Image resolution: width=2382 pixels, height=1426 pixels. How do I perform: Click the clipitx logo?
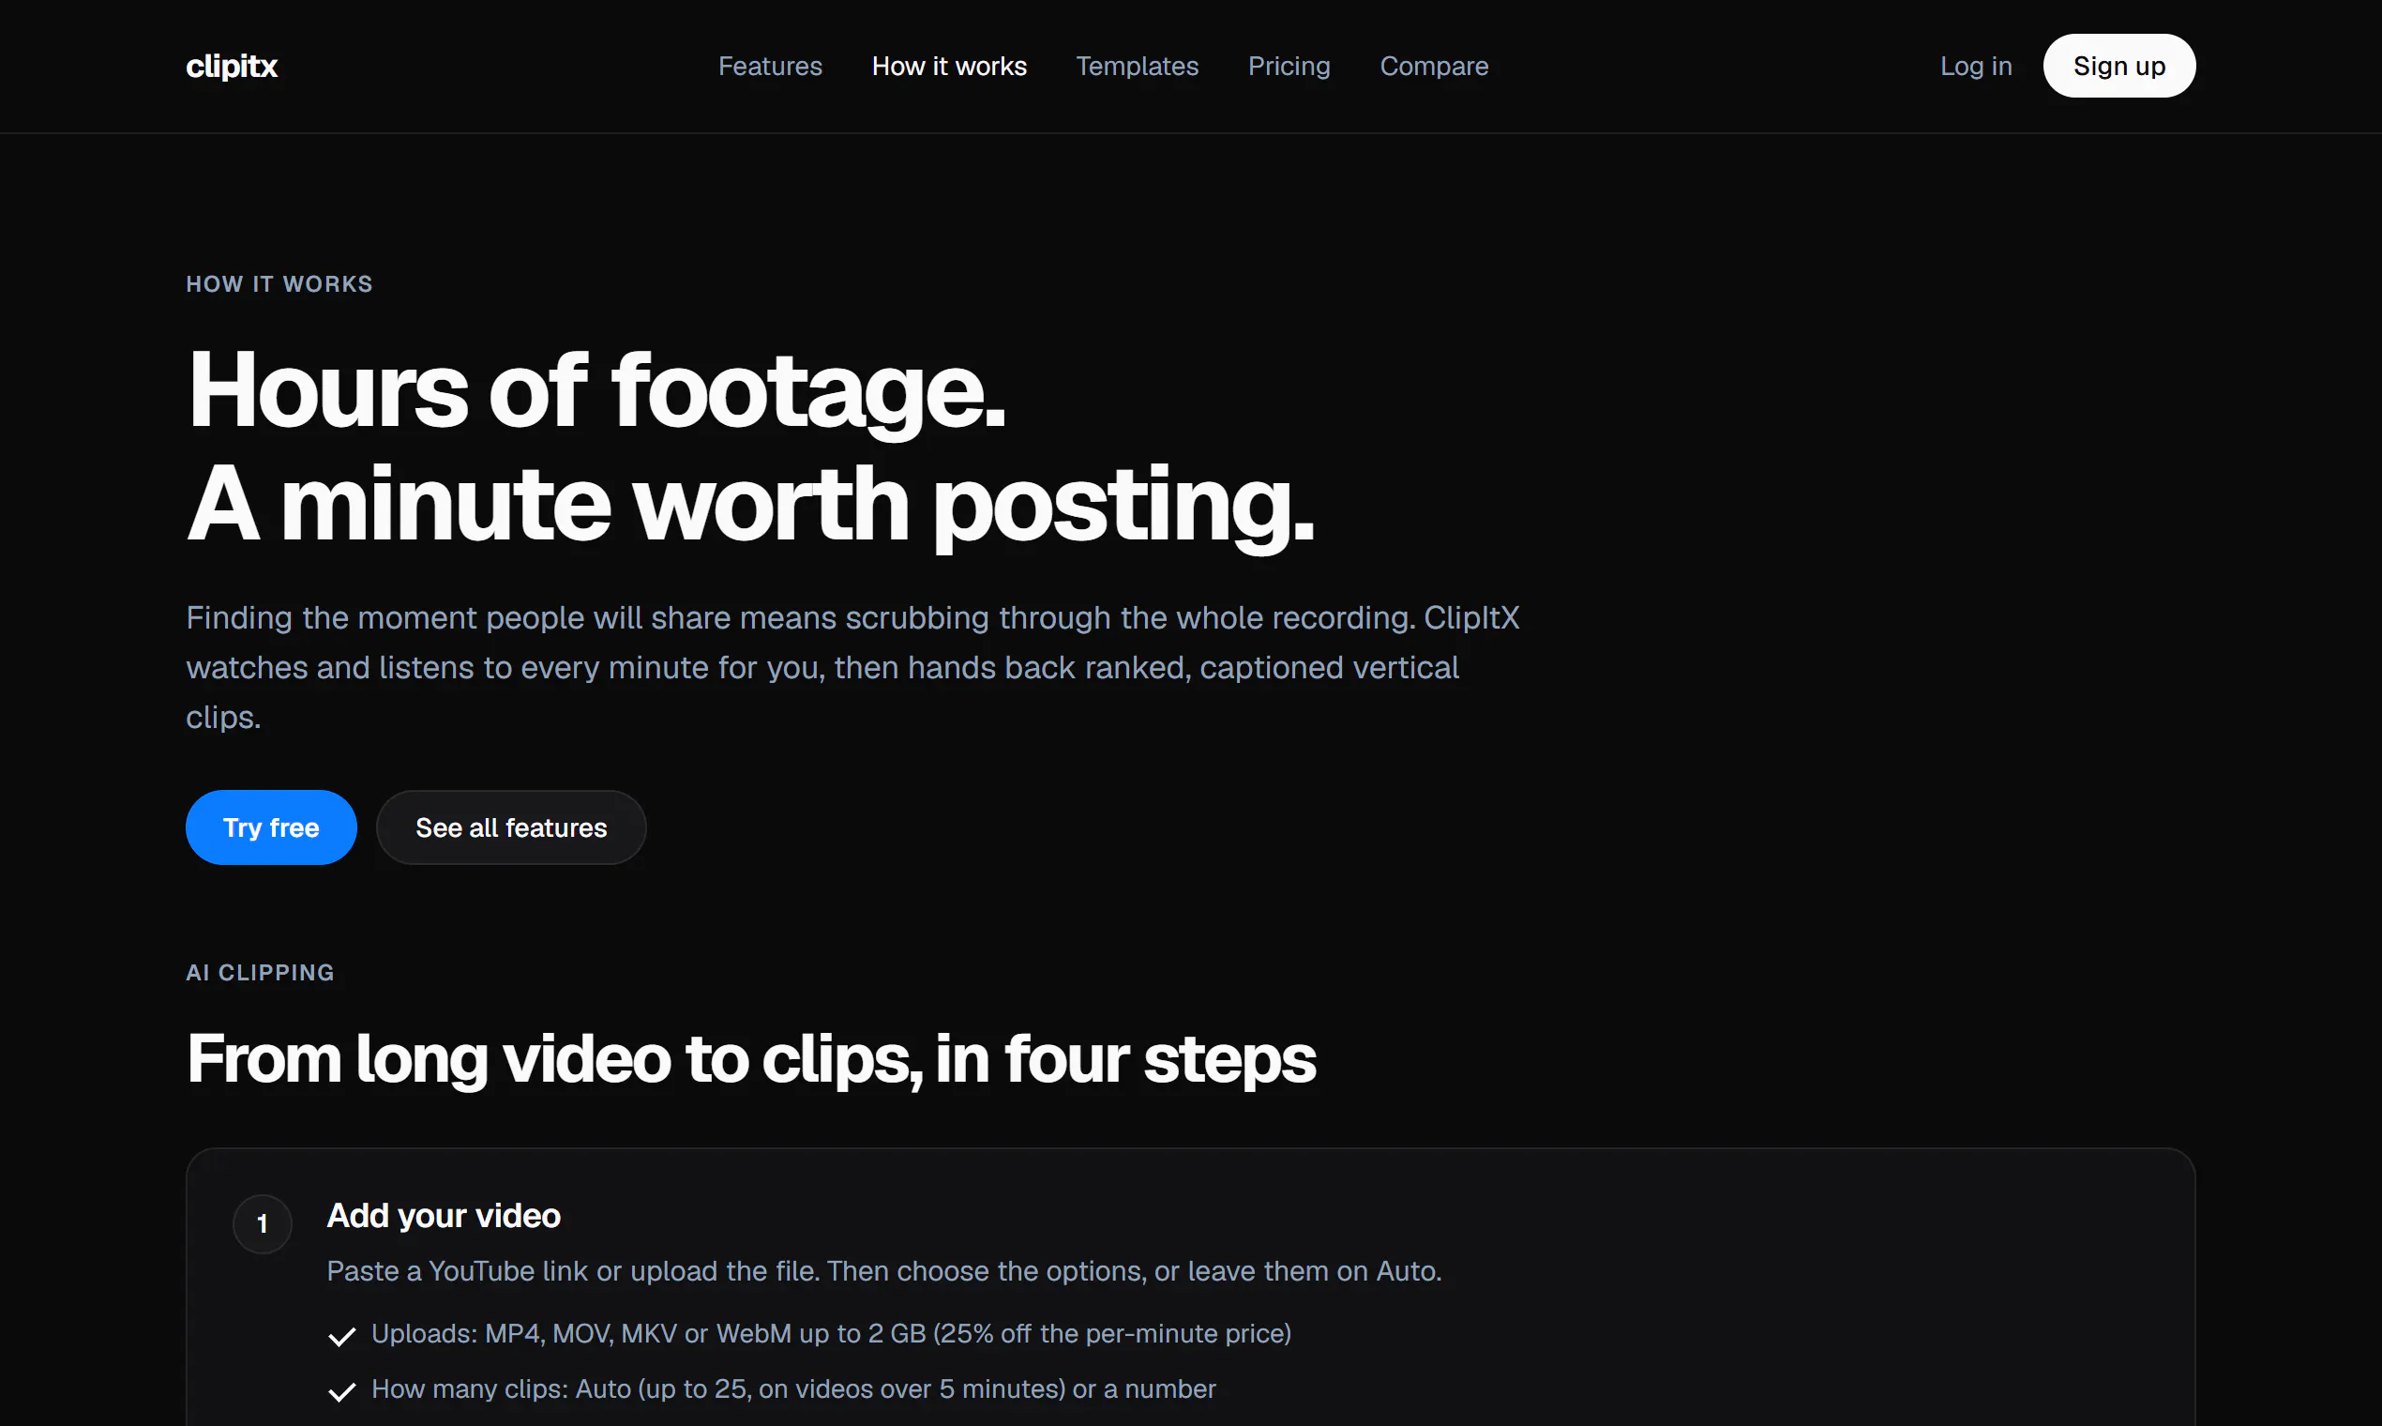[232, 66]
